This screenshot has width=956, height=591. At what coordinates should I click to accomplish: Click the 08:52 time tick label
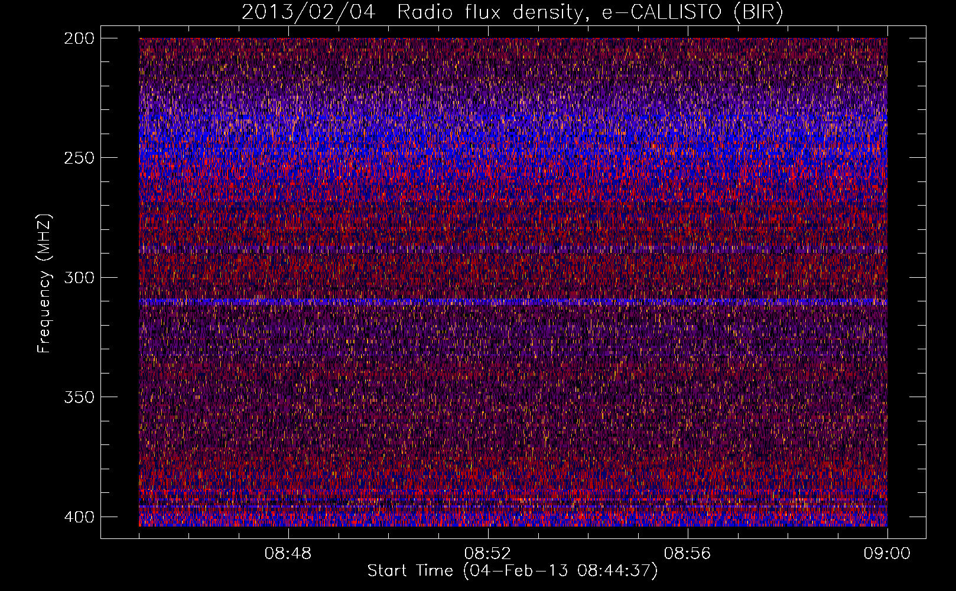[487, 554]
